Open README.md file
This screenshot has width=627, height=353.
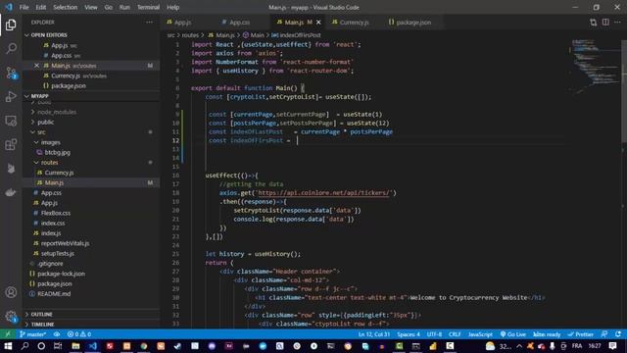[54, 294]
